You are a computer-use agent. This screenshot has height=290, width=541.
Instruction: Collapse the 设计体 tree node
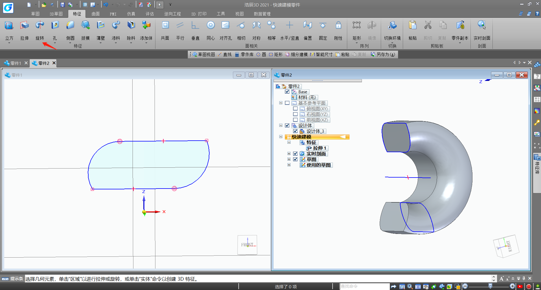tap(281, 125)
